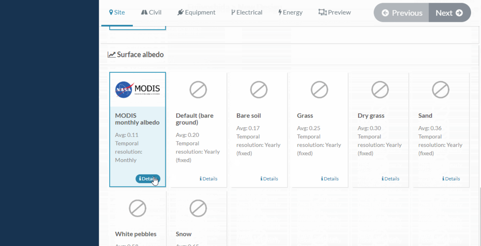Open the Site tab
Viewport: 481px width, 246px height.
click(x=117, y=12)
